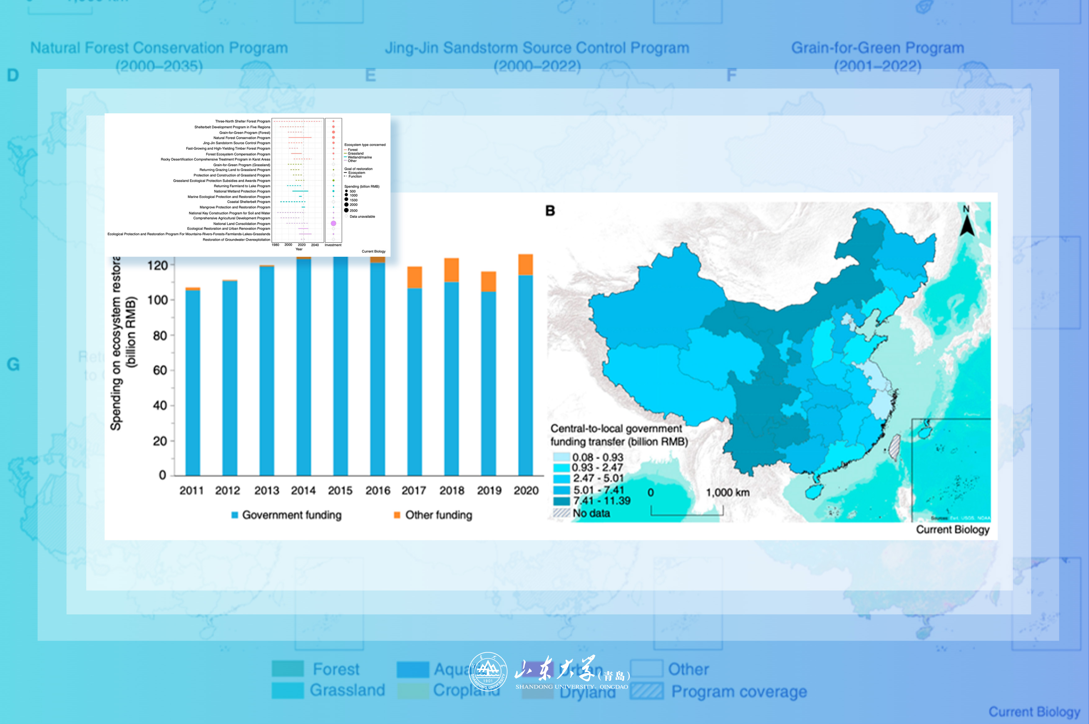Screen dimensions: 1089x724
Task: Click 'SHANDONG UNIVERSITY, QINGDAO' text under the logo
Action: [572, 687]
